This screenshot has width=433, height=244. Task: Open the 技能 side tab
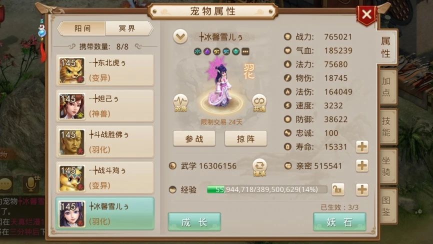[x=387, y=126]
